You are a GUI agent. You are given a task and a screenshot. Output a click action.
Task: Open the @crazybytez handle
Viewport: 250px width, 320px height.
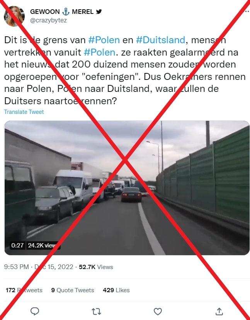pyautogui.click(x=48, y=20)
